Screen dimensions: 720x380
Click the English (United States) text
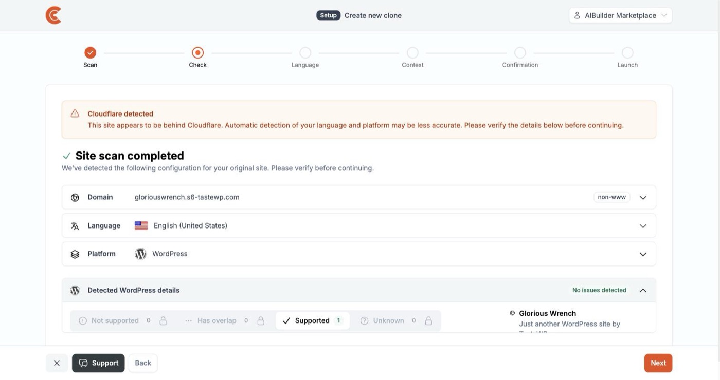[x=190, y=225]
